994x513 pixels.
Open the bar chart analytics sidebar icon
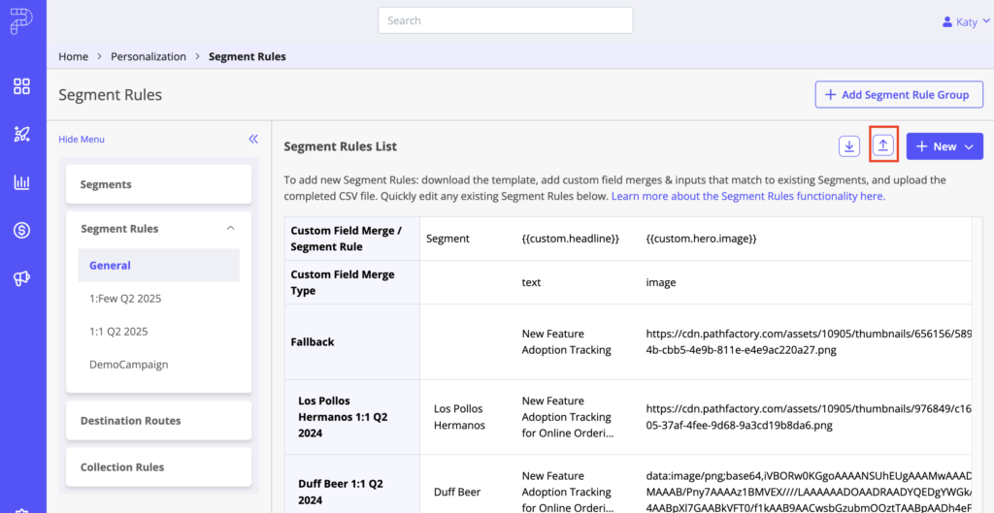[22, 182]
